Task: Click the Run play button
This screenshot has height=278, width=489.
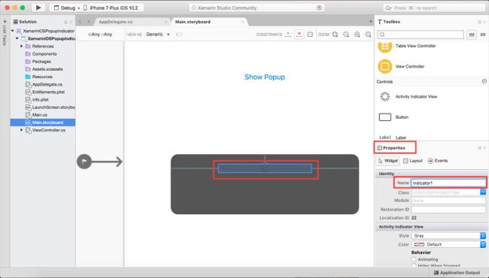Action: pyautogui.click(x=38, y=8)
